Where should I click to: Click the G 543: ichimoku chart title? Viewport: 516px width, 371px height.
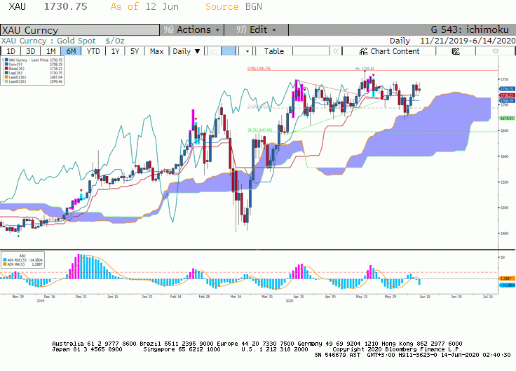click(x=470, y=29)
